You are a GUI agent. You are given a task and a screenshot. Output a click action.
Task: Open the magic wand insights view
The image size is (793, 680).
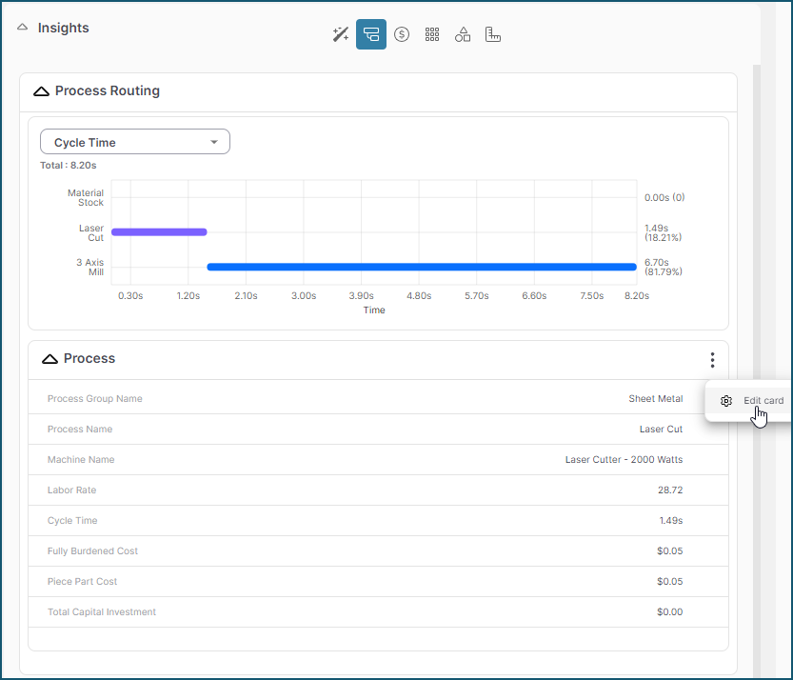(340, 34)
